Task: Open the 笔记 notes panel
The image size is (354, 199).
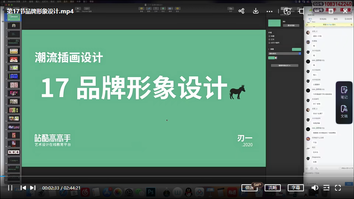Action: click(344, 93)
